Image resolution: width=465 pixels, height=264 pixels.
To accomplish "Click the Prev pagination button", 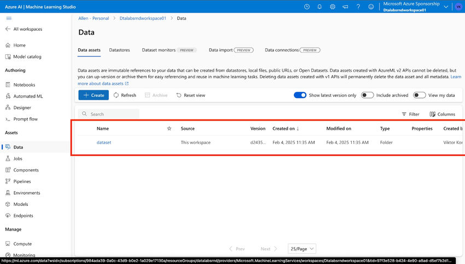I will 237,249.
